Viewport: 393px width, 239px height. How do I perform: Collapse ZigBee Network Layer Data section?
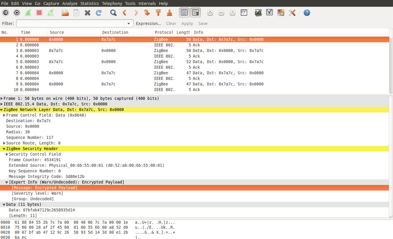2,110
